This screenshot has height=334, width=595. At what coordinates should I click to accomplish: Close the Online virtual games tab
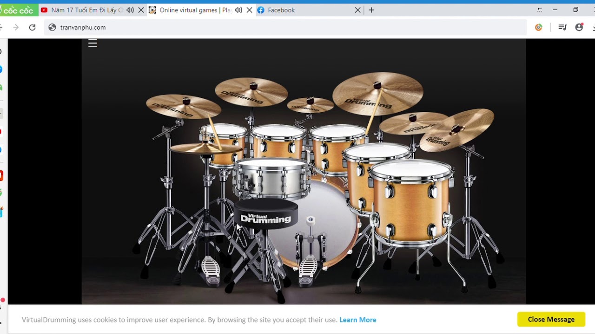coord(249,10)
